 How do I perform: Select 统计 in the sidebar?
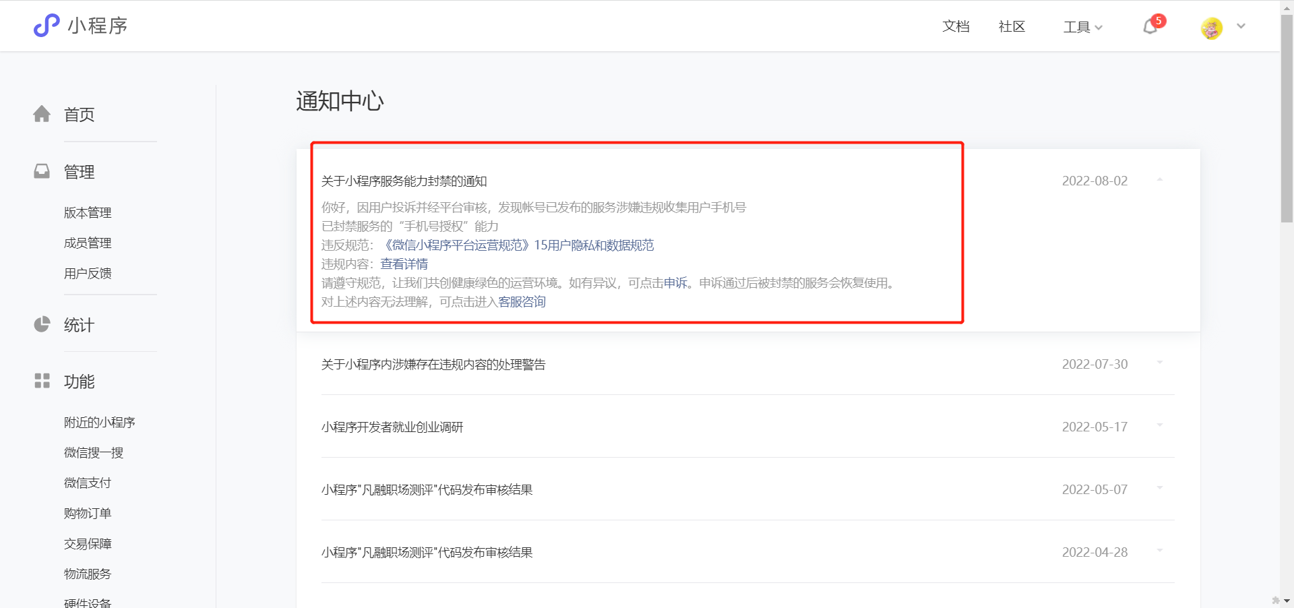pos(79,325)
